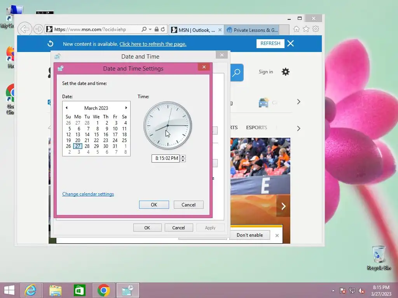
Task: Click the search magnifier in the address bar
Action: click(x=144, y=29)
